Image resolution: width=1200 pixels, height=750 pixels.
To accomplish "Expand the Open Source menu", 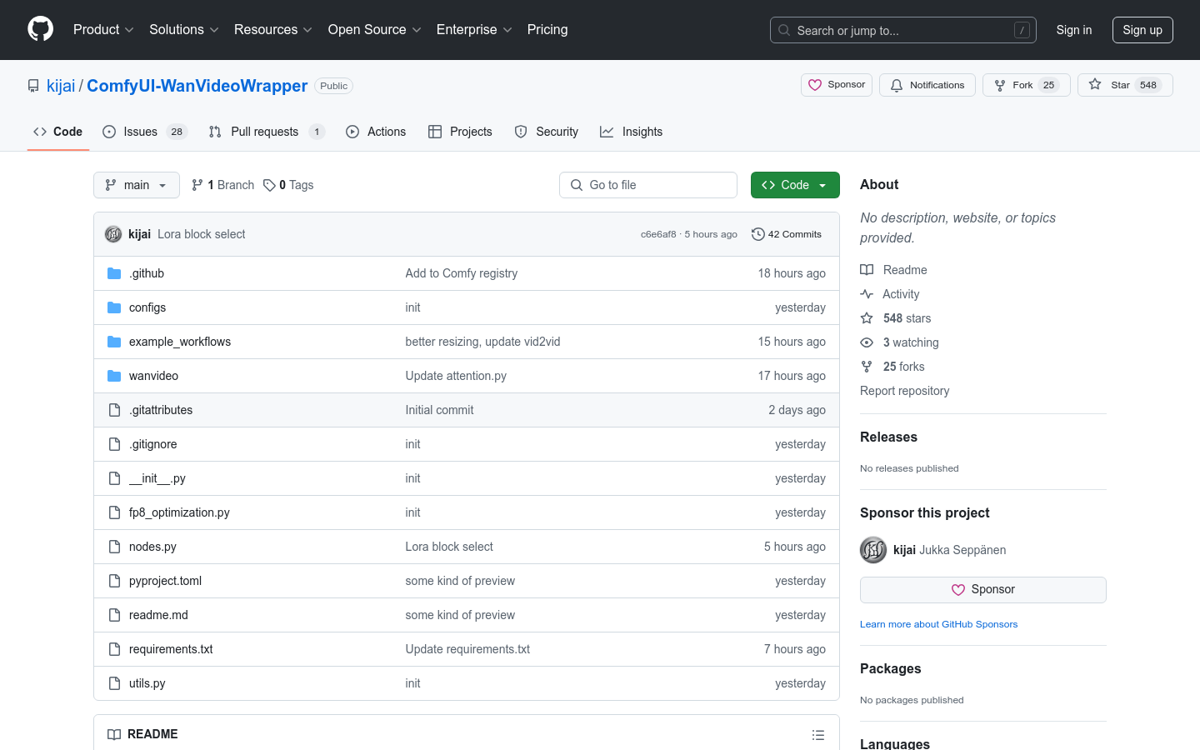I will 375,29.
